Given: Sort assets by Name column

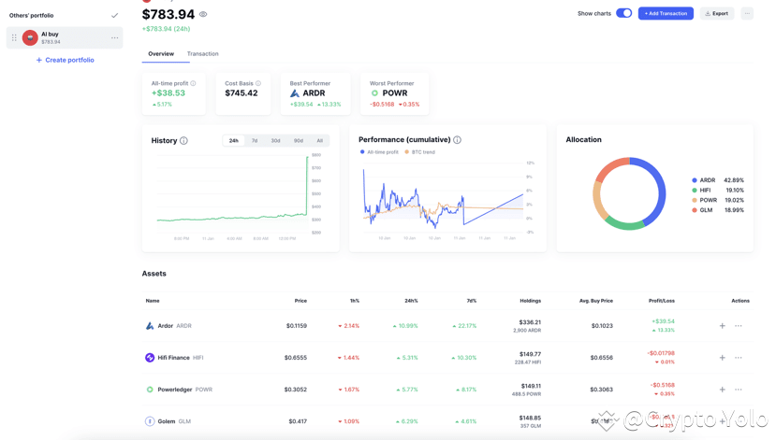Looking at the screenshot, I should click(x=153, y=301).
